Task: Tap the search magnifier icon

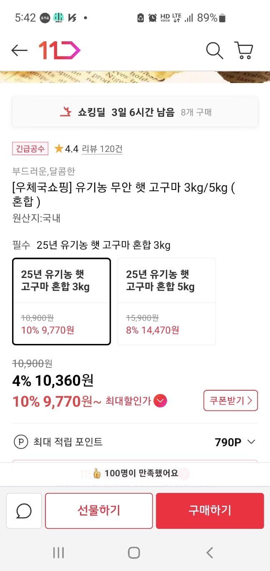Action: tap(215, 51)
